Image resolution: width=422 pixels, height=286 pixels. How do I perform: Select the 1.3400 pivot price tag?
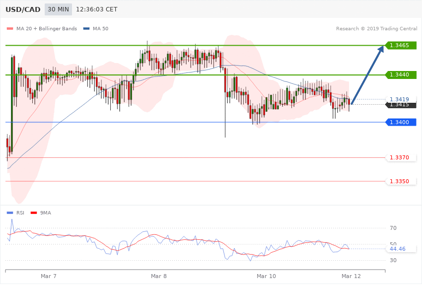(x=401, y=122)
